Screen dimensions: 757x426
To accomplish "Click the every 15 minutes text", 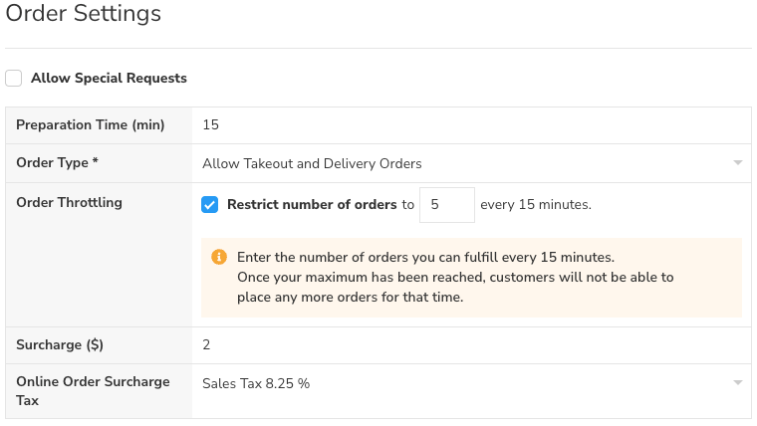I will [x=536, y=205].
